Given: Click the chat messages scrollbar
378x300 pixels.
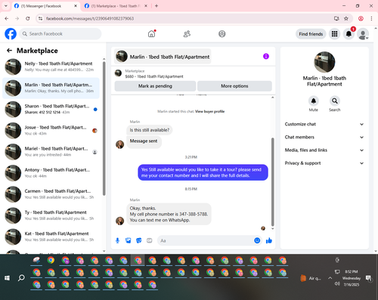Looking at the screenshot, I should (272, 182).
